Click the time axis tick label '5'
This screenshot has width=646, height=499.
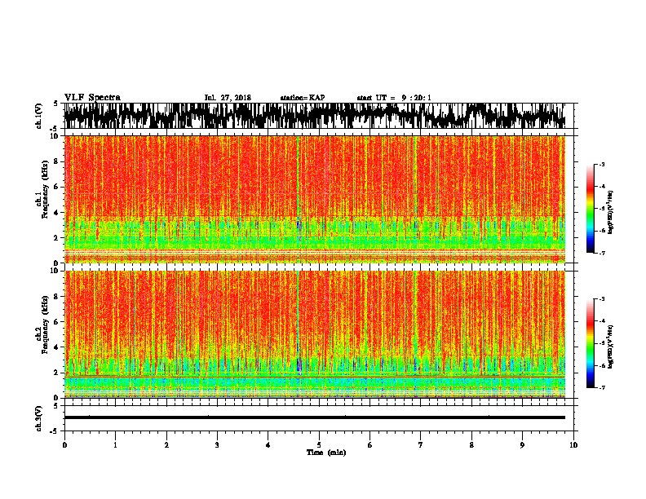[319, 445]
